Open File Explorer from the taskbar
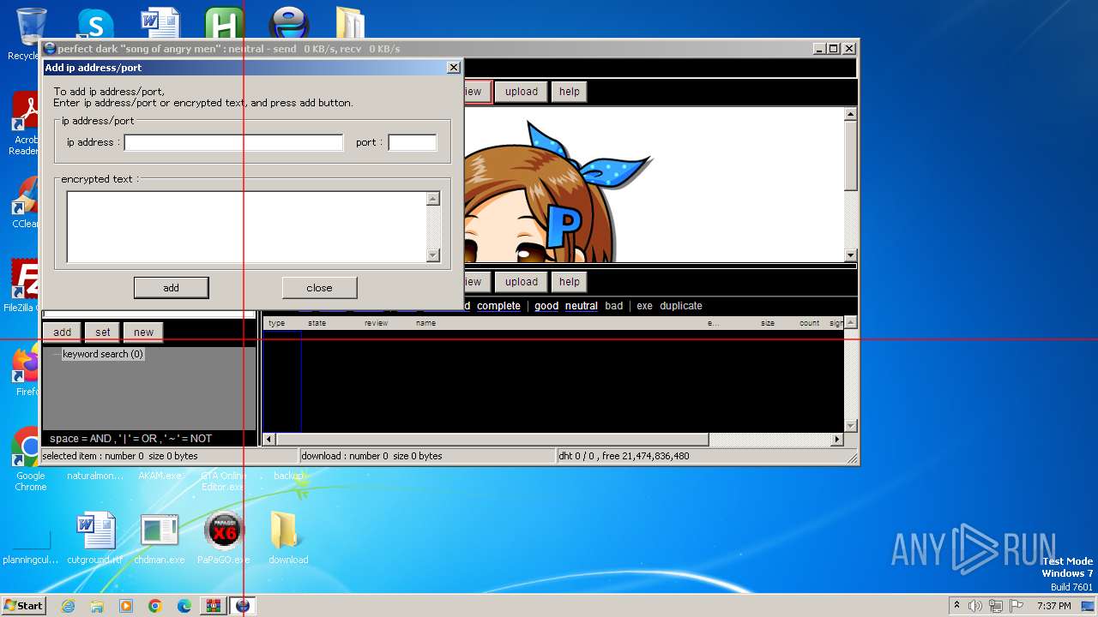1098x617 pixels. (x=97, y=606)
